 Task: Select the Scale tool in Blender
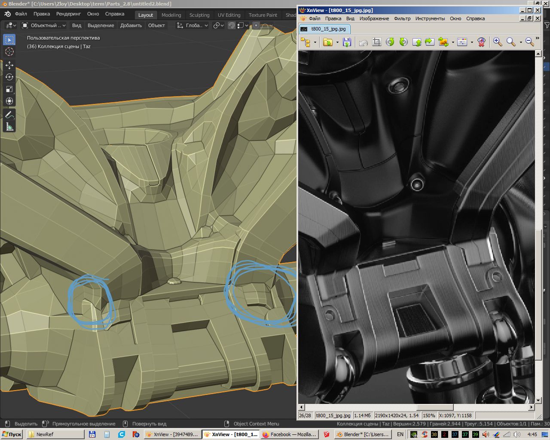9,89
